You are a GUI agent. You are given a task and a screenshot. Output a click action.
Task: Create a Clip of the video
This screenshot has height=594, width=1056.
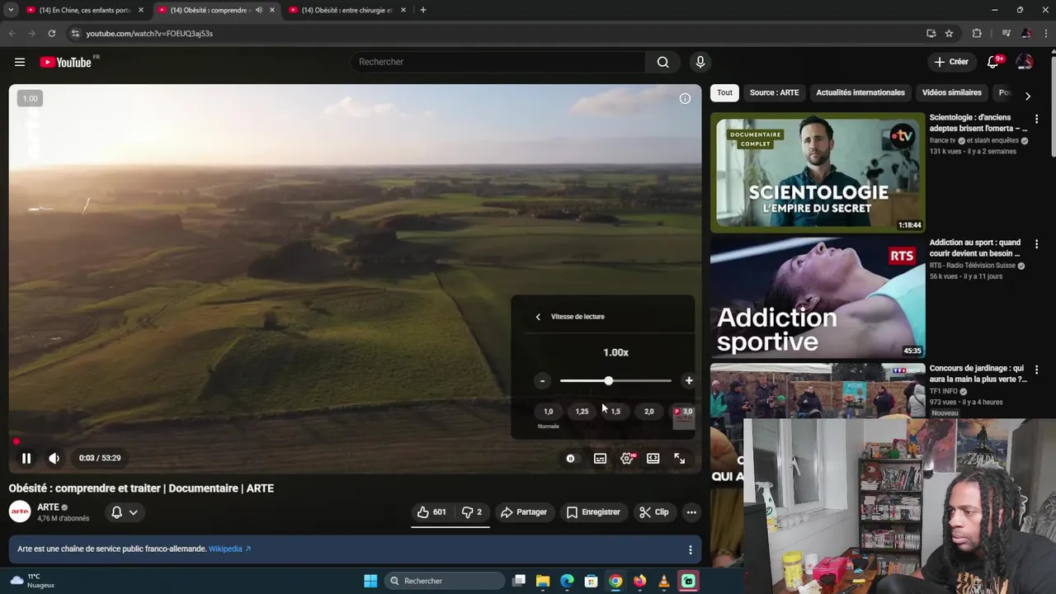(654, 512)
